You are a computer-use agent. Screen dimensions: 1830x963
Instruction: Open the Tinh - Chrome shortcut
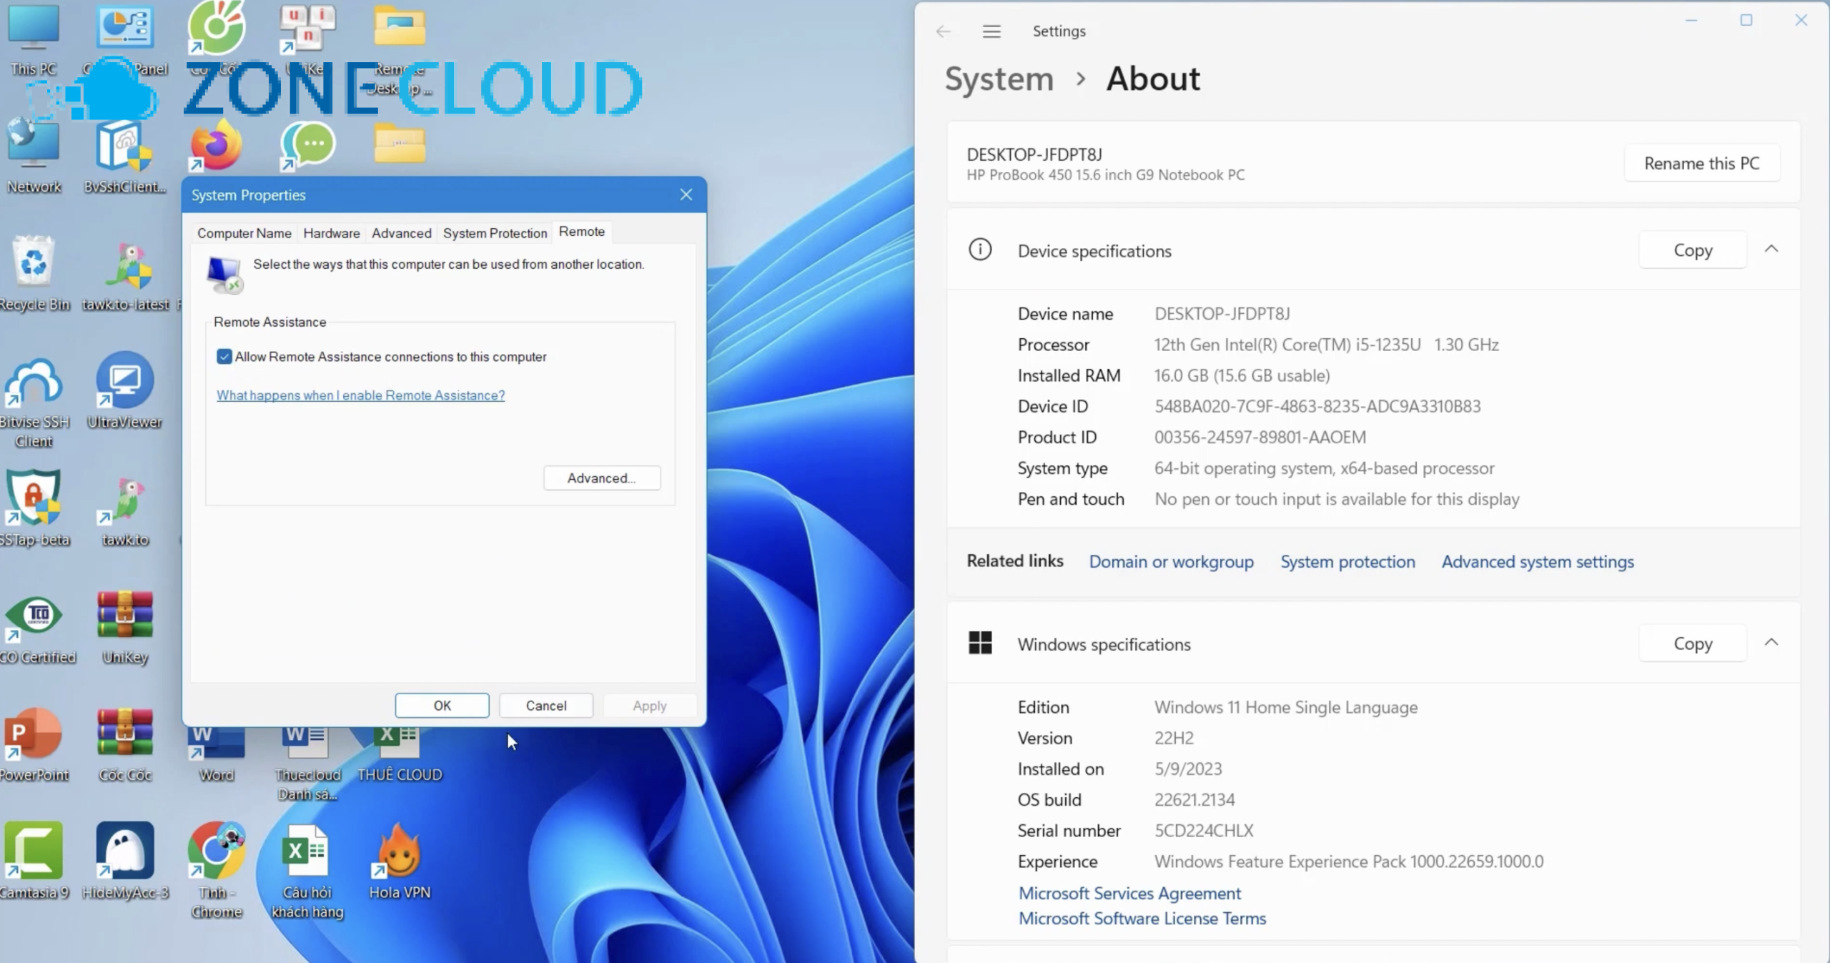217,871
